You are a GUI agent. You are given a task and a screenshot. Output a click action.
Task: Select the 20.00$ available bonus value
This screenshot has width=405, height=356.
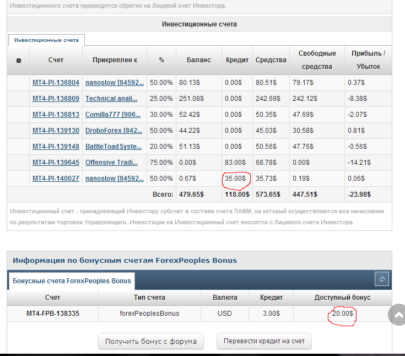(x=343, y=314)
